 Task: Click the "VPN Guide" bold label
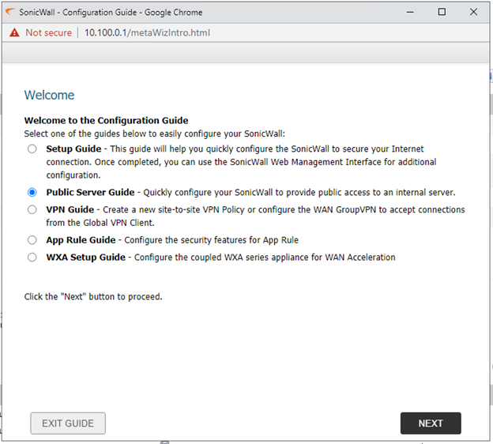click(x=70, y=209)
